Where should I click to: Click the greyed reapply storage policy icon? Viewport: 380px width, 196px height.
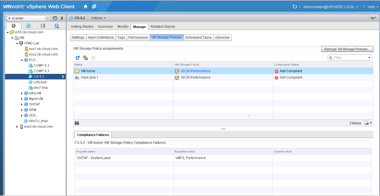click(93, 57)
